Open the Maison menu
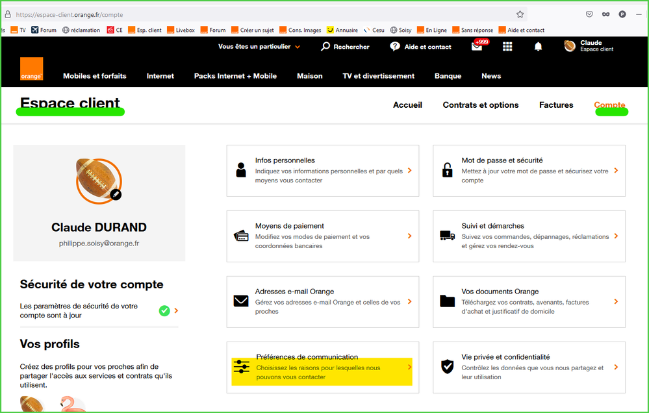This screenshot has height=413, width=649. point(310,76)
